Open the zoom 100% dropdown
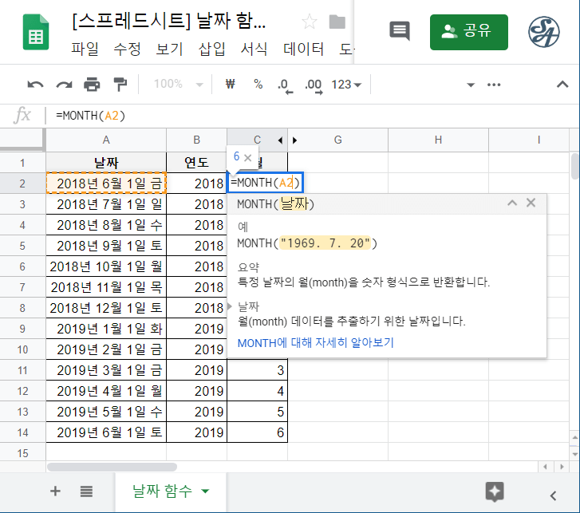Screen dimensions: 580x513 point(178,85)
